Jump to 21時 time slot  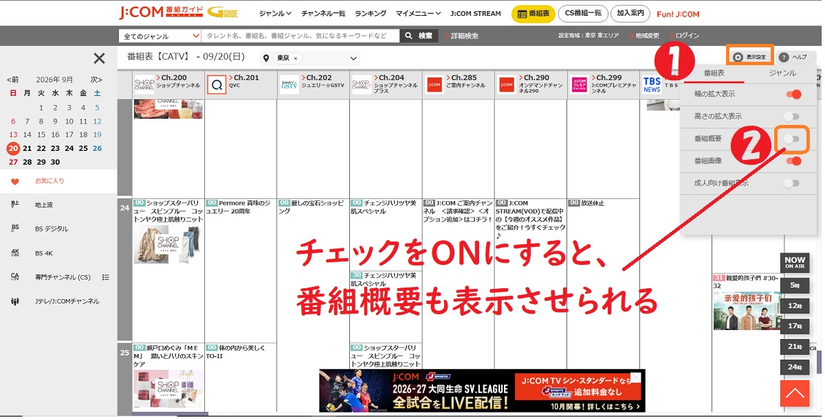coord(795,347)
